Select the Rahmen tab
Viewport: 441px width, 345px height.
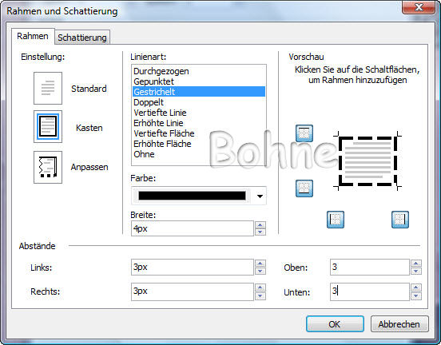(x=33, y=36)
